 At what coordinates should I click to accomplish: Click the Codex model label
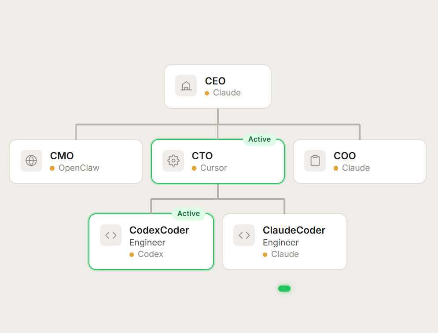coord(151,254)
